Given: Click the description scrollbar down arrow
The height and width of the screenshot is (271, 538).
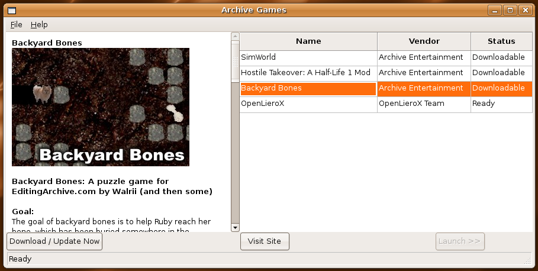Looking at the screenshot, I should [x=235, y=227].
